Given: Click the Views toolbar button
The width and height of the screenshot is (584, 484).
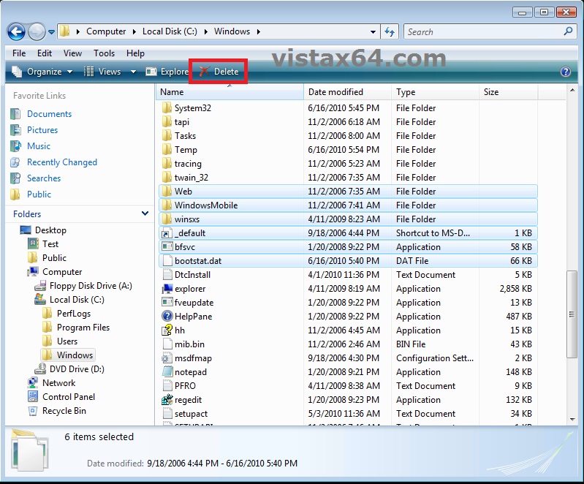Looking at the screenshot, I should click(x=103, y=72).
